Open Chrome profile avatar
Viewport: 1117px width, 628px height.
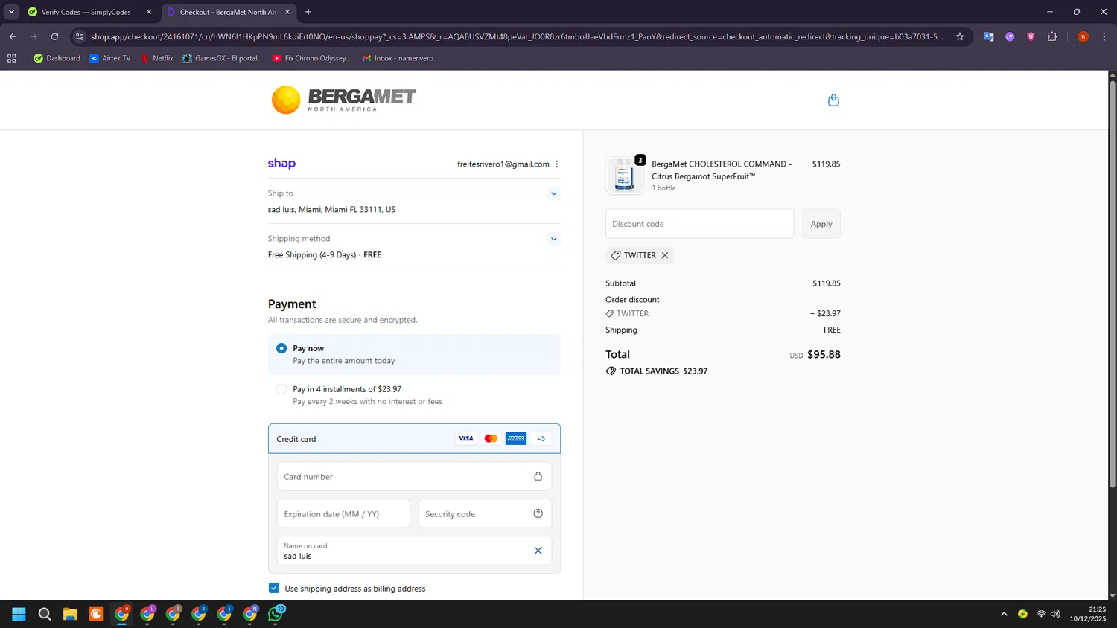click(1083, 36)
